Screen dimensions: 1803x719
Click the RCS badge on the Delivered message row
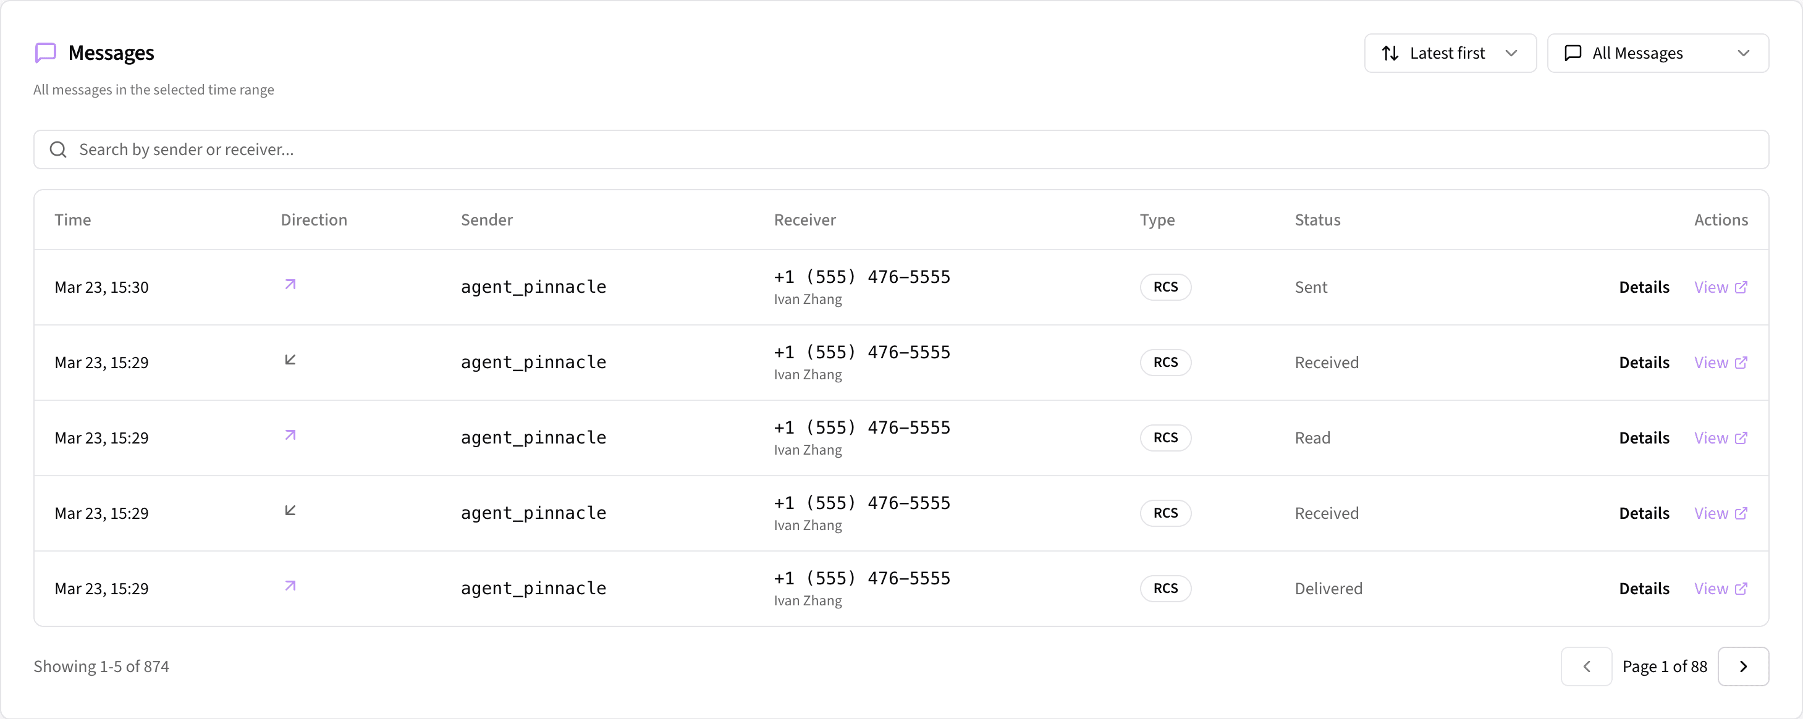[1165, 588]
